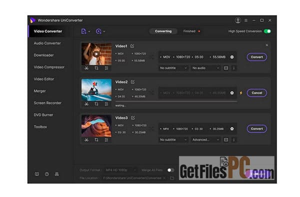Viewport: 300px width, 197px height.
Task: Open Merger section
Action: pyautogui.click(x=40, y=91)
